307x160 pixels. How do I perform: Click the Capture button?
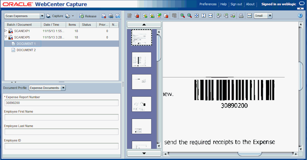(54, 16)
